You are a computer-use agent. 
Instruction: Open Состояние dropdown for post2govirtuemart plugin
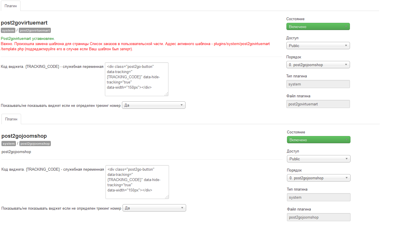[318, 27]
